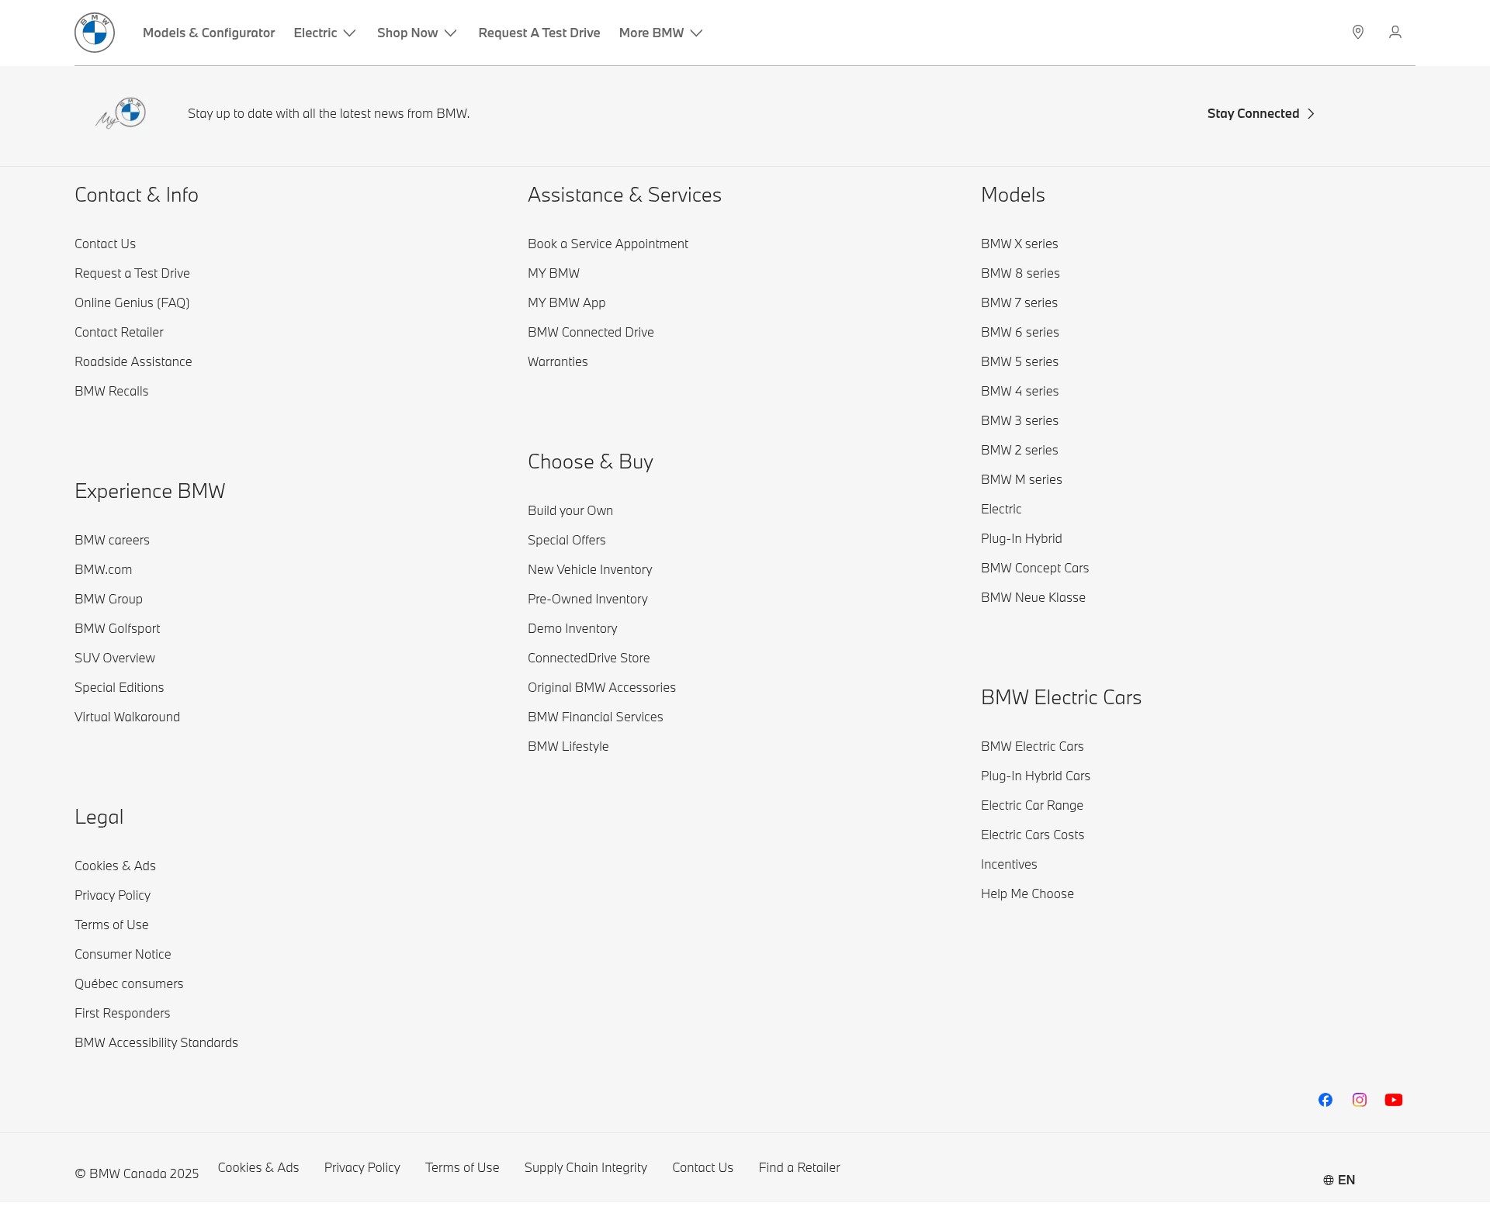
Task: Click the globe language icon
Action: [1329, 1180]
